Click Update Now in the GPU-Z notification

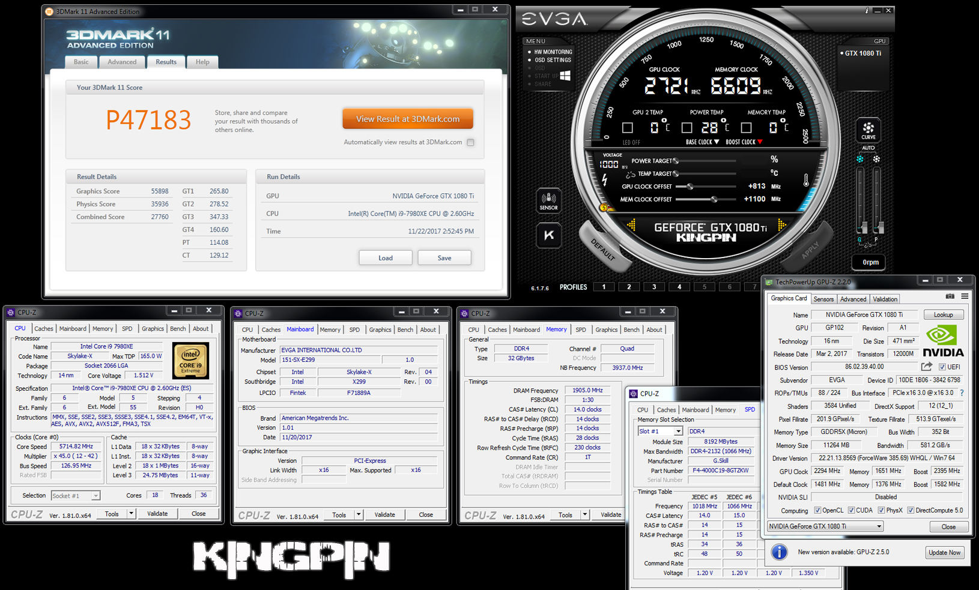945,552
